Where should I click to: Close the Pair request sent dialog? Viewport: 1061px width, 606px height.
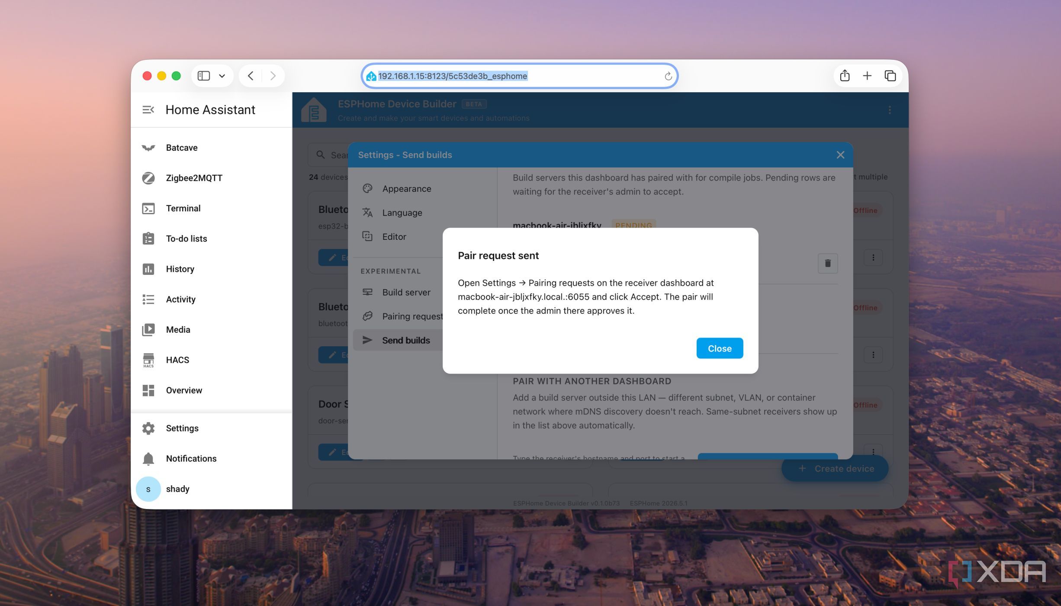(x=719, y=348)
